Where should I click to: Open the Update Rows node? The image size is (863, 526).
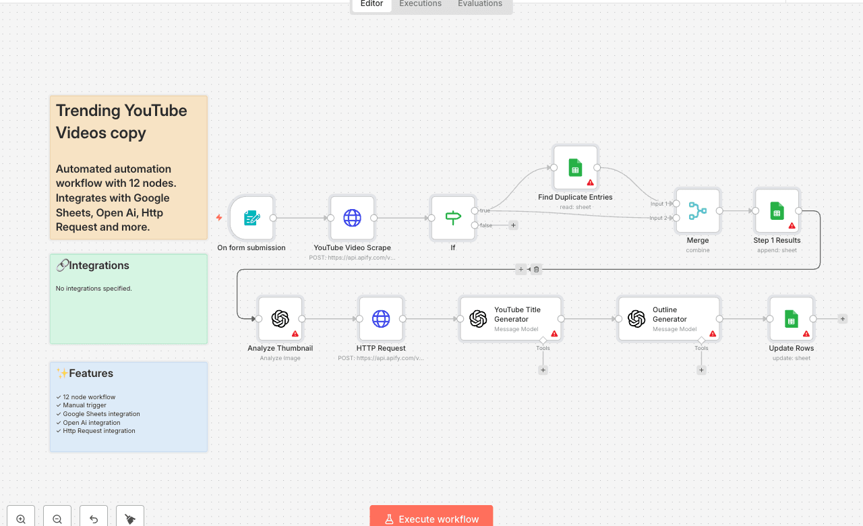tap(791, 318)
